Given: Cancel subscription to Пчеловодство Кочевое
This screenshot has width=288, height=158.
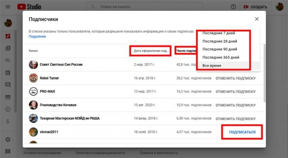Looking at the screenshot, I should (x=236, y=105).
